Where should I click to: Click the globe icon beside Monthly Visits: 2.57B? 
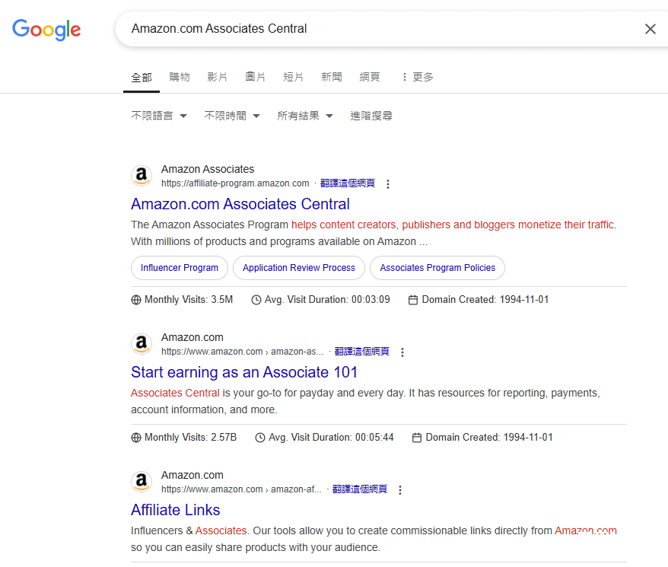coord(136,438)
